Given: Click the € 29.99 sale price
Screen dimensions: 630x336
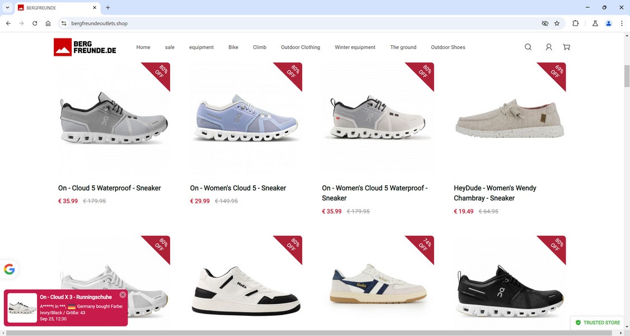Looking at the screenshot, I should 200,201.
